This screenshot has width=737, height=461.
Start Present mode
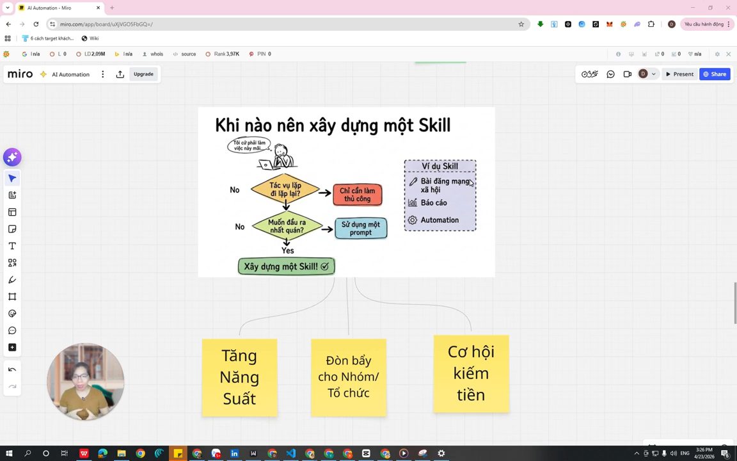point(679,74)
